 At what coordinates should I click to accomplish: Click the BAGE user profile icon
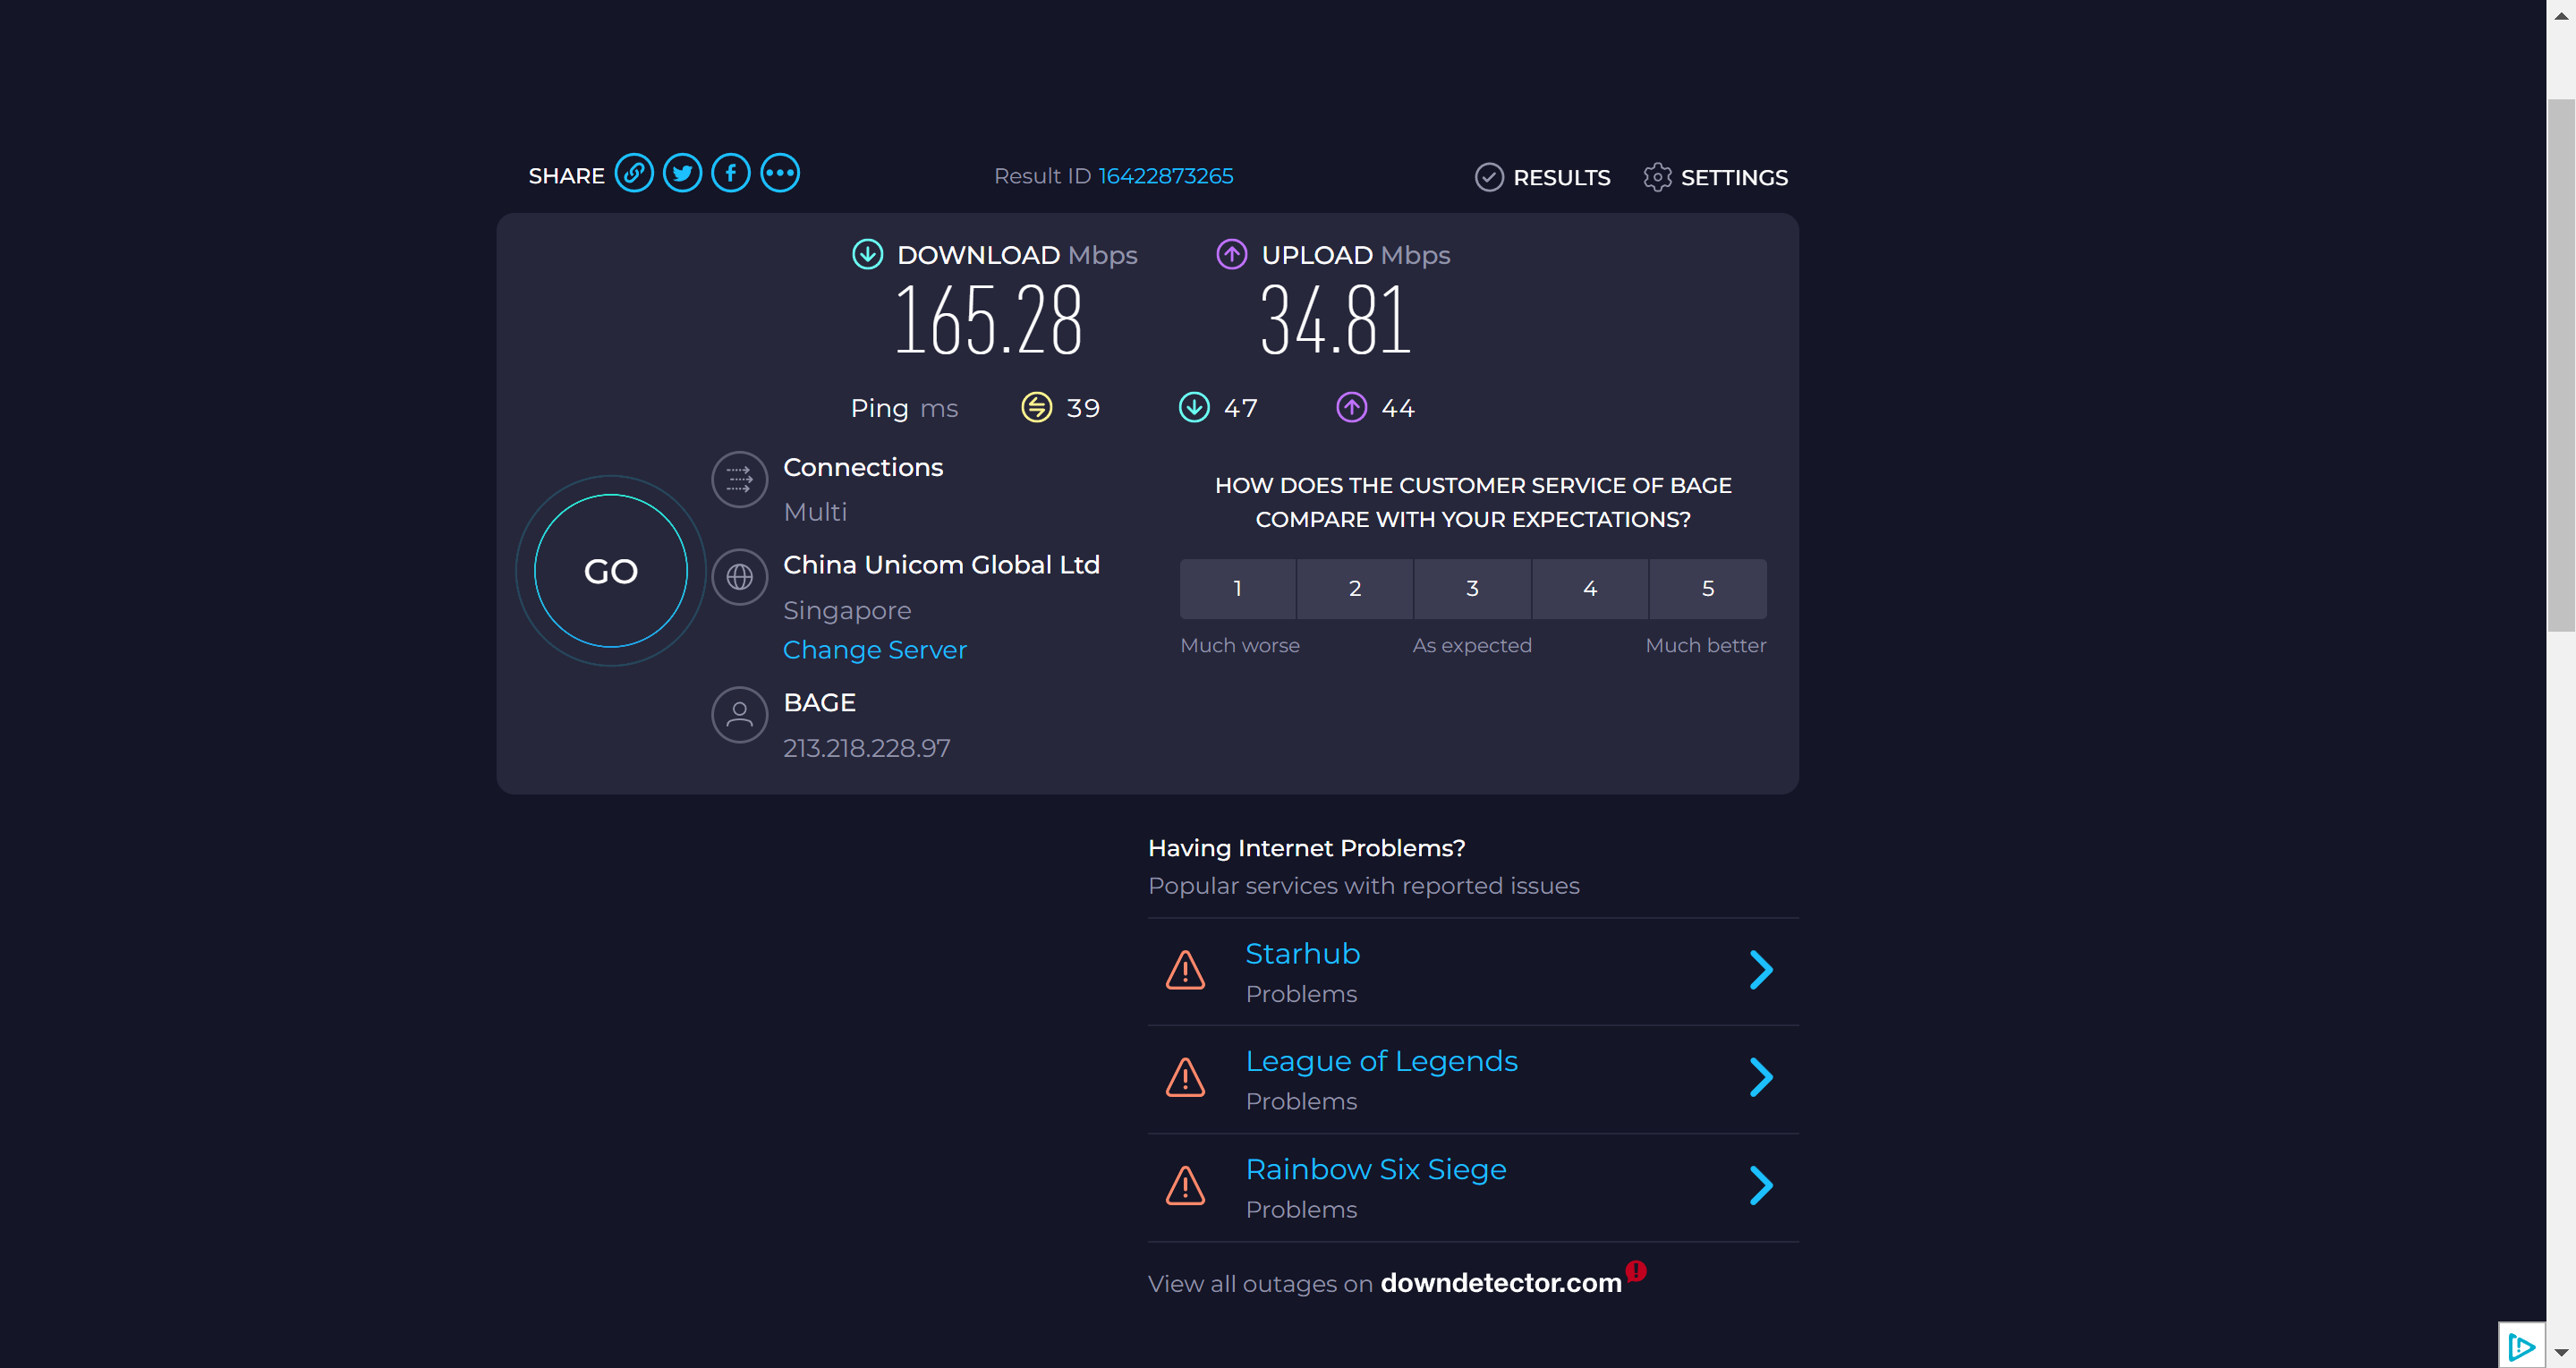pyautogui.click(x=739, y=715)
